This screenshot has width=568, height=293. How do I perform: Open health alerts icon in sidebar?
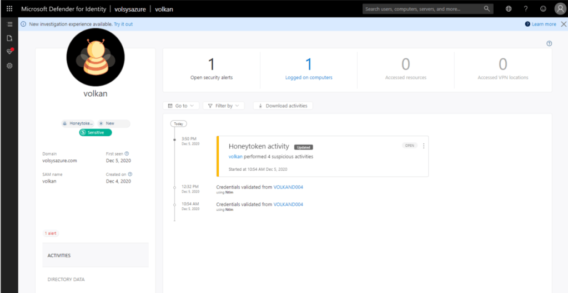[9, 52]
